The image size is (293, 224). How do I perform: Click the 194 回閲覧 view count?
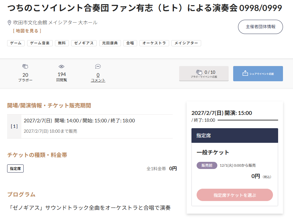coord(62,77)
